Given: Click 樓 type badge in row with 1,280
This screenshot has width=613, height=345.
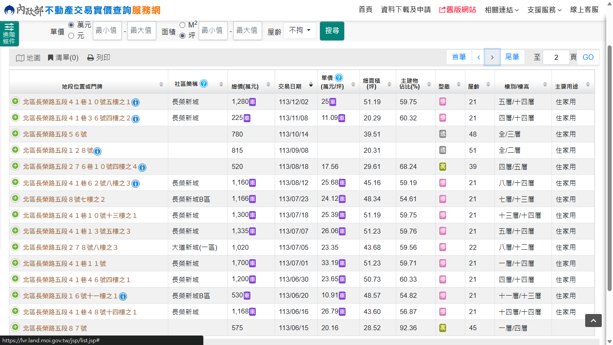Looking at the screenshot, I should point(443,102).
